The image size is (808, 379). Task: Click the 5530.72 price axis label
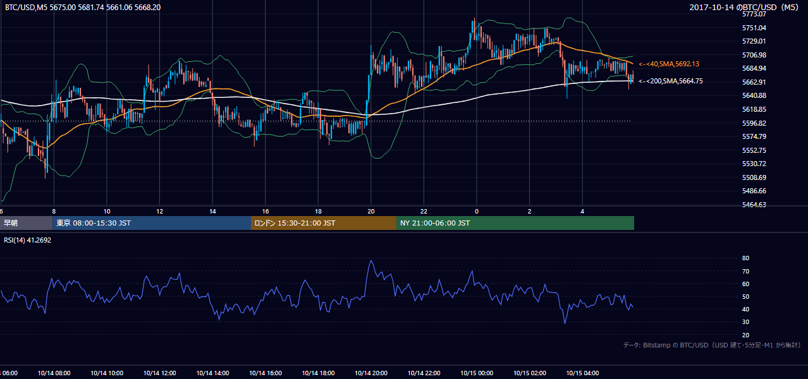tap(754, 164)
